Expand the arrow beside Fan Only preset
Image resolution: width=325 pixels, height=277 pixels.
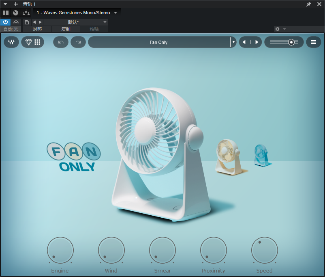233,42
